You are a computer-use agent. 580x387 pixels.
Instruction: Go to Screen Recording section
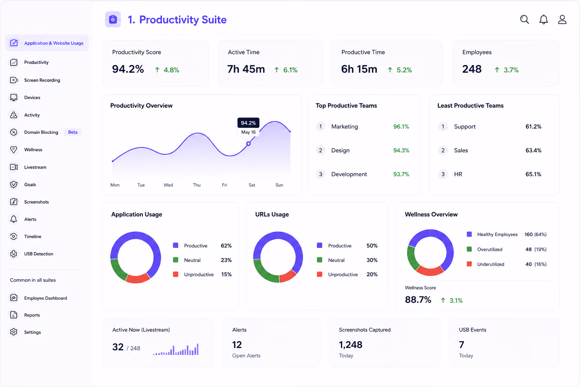(x=42, y=80)
